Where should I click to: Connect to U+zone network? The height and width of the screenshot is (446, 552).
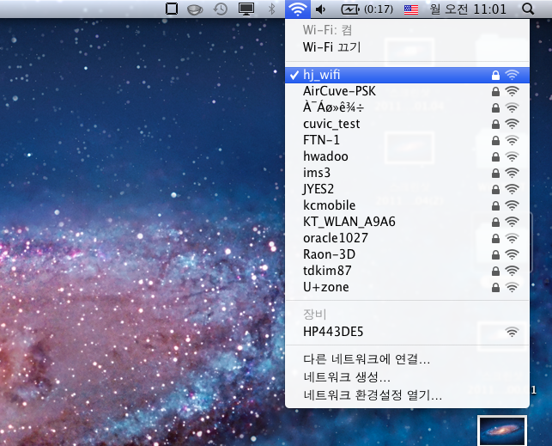pos(407,287)
